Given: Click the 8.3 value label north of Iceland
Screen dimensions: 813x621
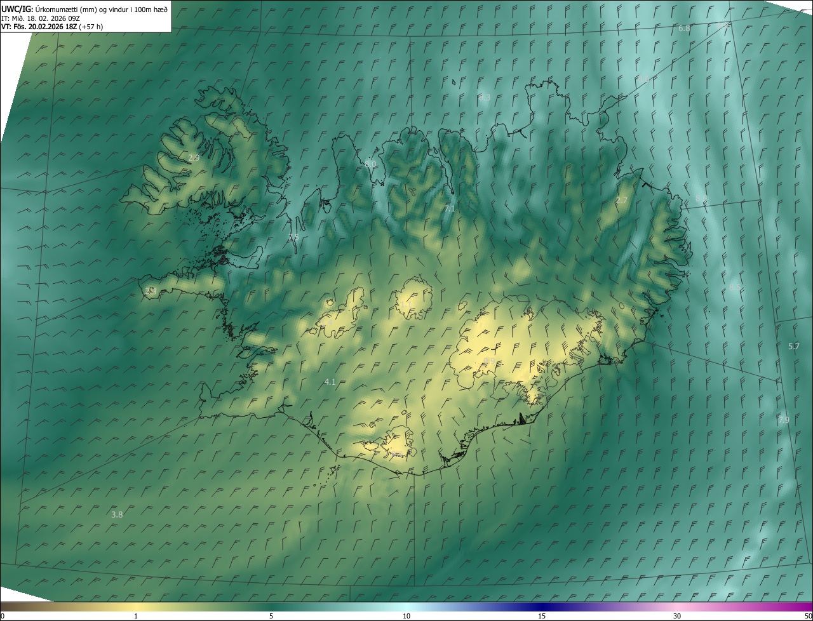Looking at the screenshot, I should (485, 97).
